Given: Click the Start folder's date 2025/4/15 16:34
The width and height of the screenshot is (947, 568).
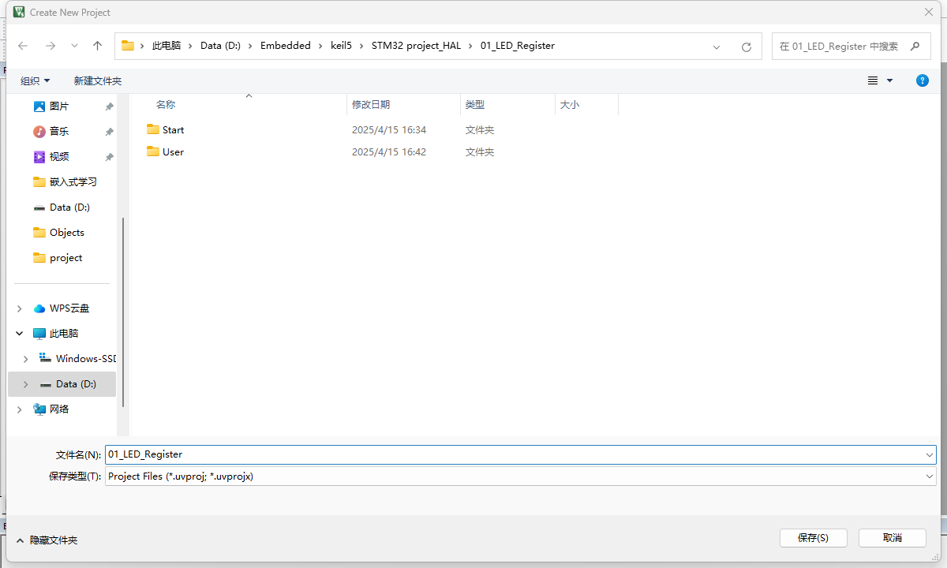Looking at the screenshot, I should (389, 129).
